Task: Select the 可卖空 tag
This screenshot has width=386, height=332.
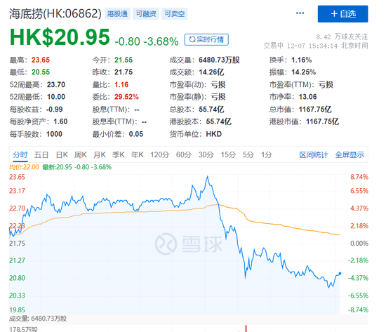Action: (x=175, y=14)
